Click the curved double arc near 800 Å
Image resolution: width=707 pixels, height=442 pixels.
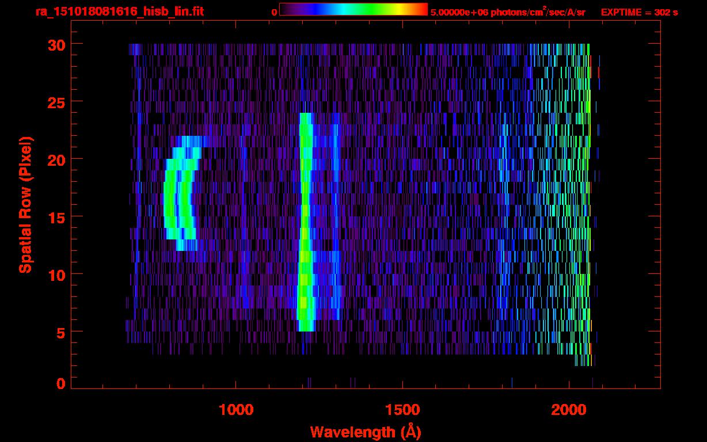(x=177, y=196)
